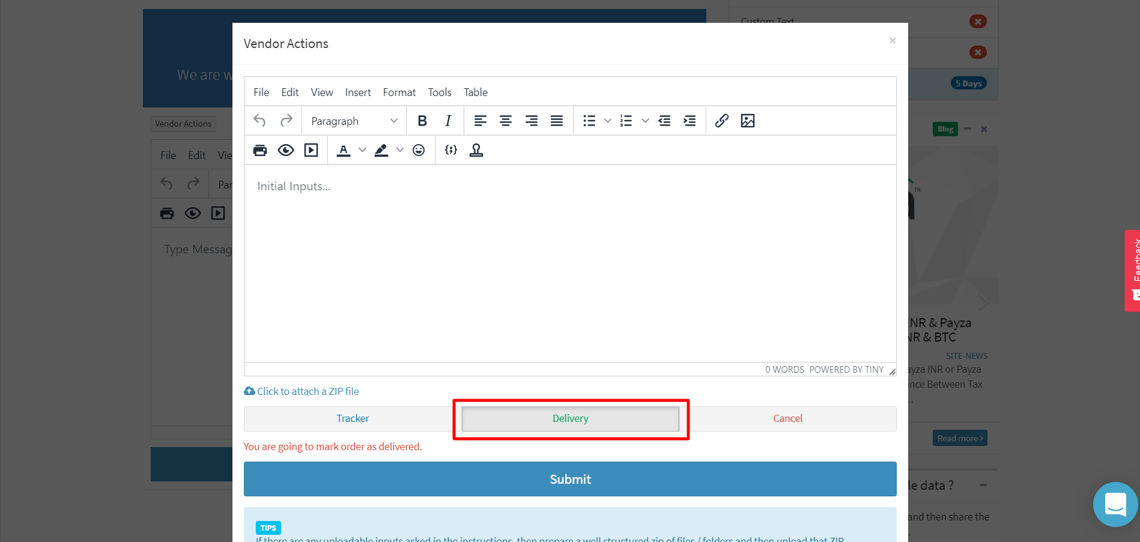Image resolution: width=1140 pixels, height=542 pixels.
Task: Toggle italic text formatting
Action: (x=448, y=121)
